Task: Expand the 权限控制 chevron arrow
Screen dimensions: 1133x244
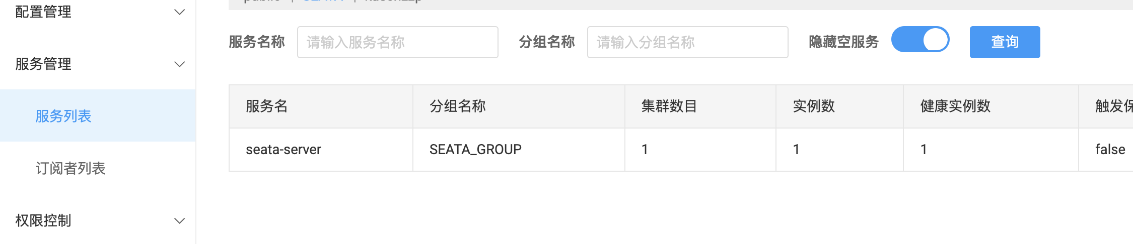Action: pos(179,220)
